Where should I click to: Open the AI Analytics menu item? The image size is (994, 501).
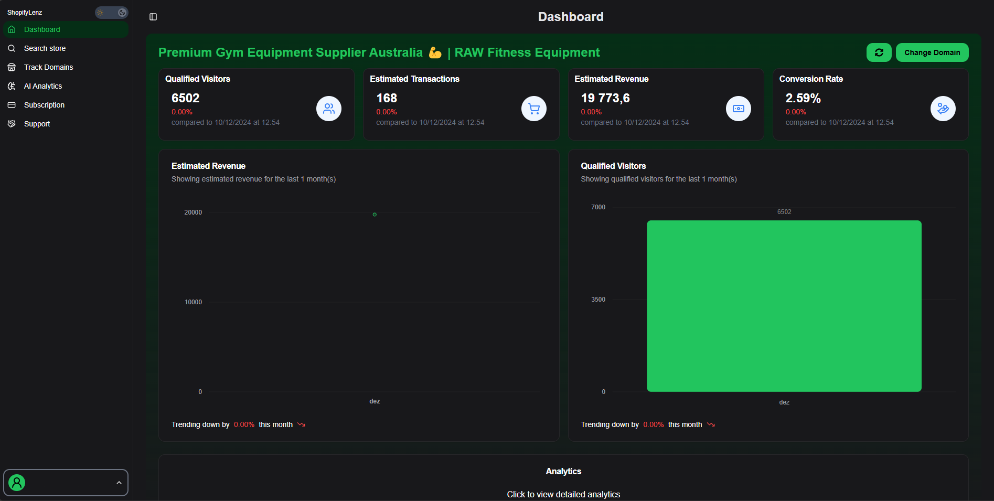pyautogui.click(x=66, y=86)
